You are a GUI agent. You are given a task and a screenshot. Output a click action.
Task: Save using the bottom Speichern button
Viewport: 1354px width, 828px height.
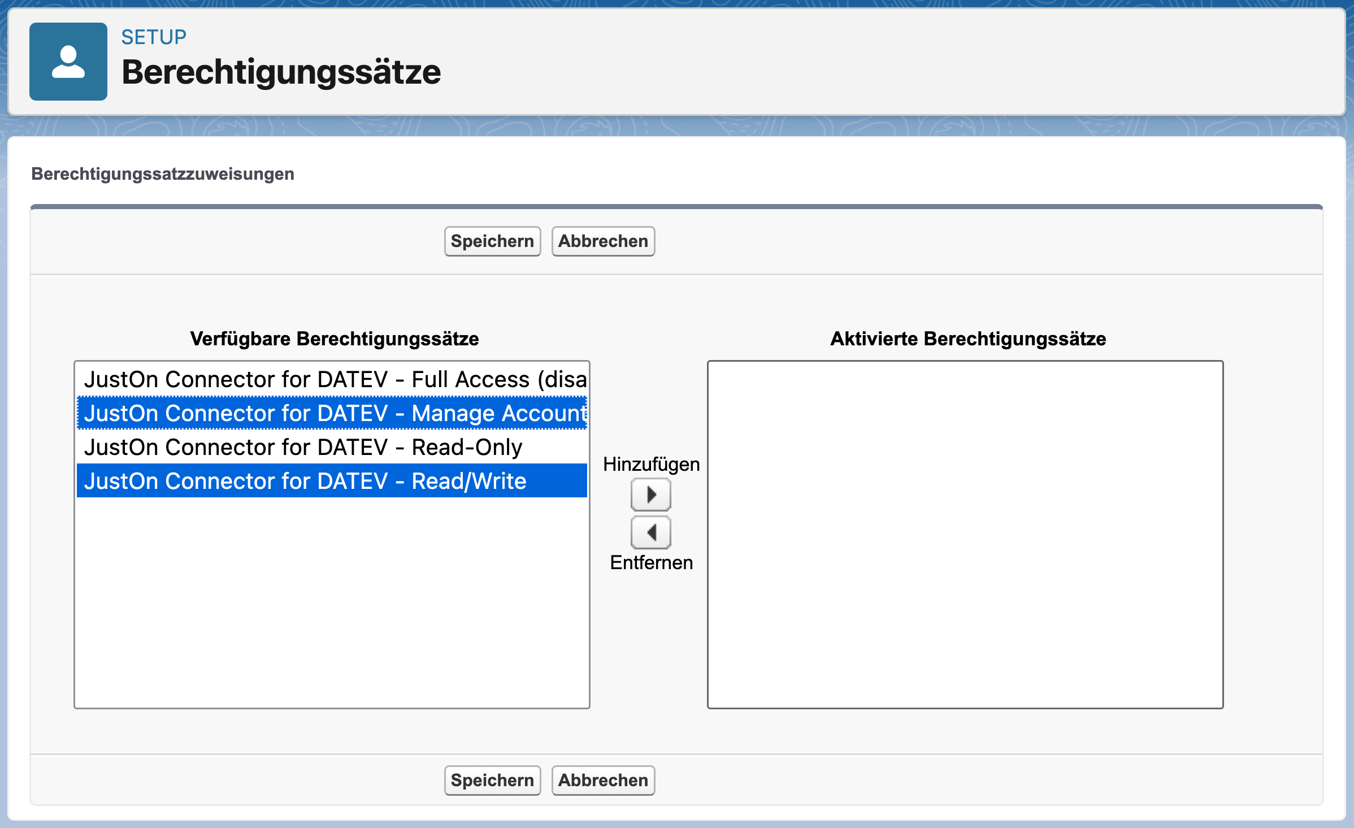tap(492, 781)
